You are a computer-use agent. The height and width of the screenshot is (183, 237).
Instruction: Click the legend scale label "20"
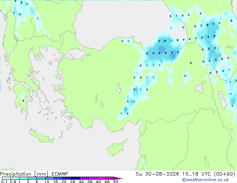(x=64, y=182)
